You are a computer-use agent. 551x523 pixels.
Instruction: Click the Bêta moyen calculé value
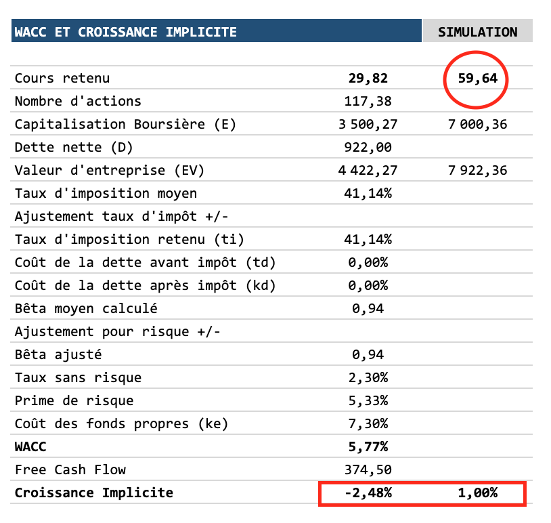pyautogui.click(x=368, y=309)
